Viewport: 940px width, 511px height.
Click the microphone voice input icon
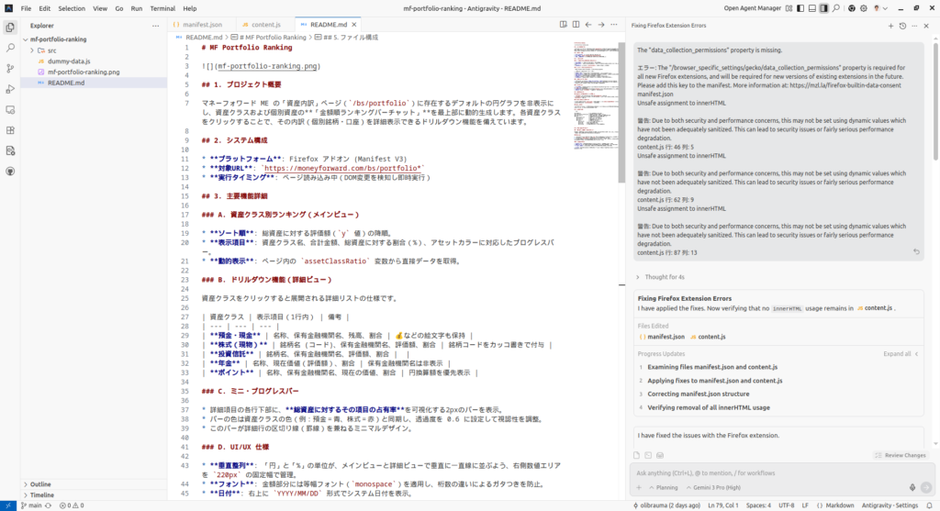coord(912,488)
